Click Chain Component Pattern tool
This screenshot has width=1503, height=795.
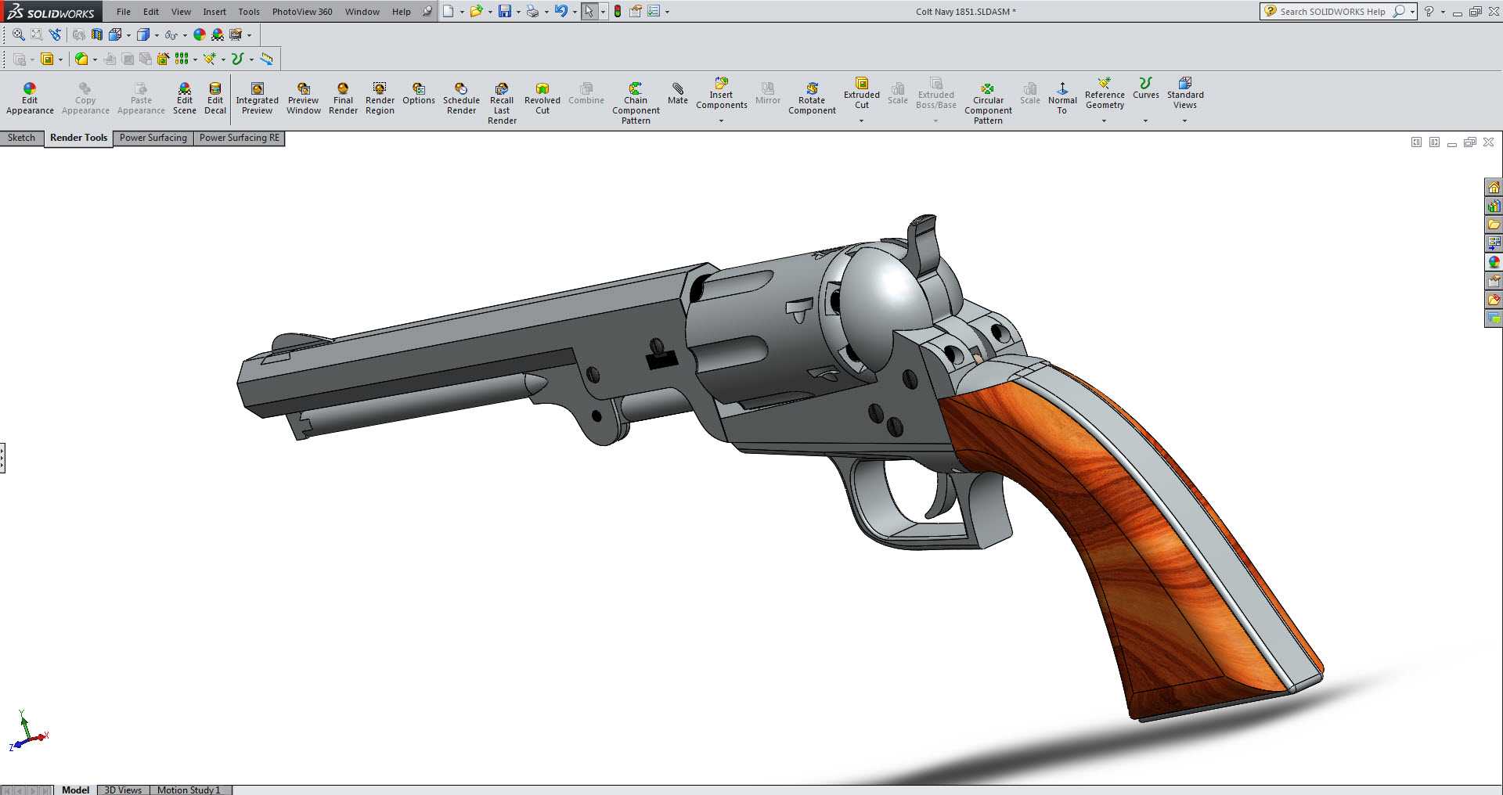[636, 103]
